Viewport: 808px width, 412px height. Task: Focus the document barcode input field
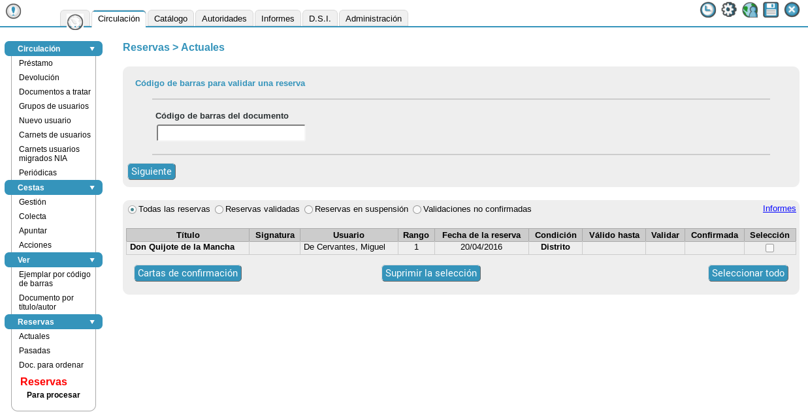[x=231, y=134]
